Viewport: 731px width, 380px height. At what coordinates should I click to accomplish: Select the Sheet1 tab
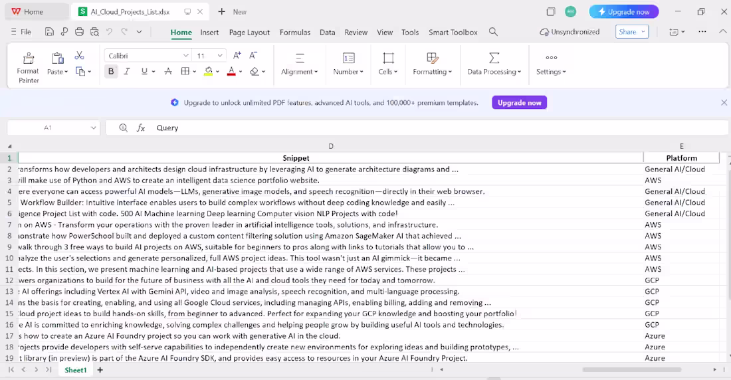pyautogui.click(x=76, y=370)
